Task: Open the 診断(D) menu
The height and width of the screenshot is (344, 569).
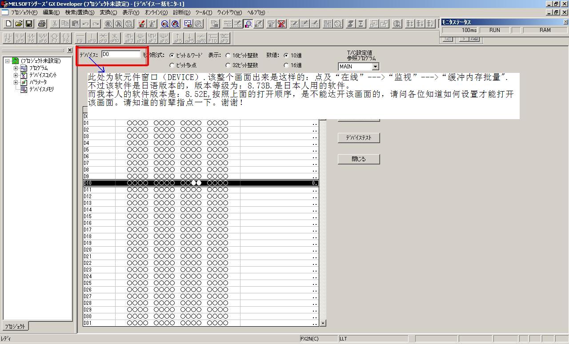Action: [181, 12]
